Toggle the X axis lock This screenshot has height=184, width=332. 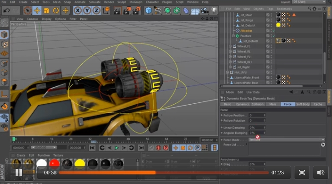pos(77,11)
